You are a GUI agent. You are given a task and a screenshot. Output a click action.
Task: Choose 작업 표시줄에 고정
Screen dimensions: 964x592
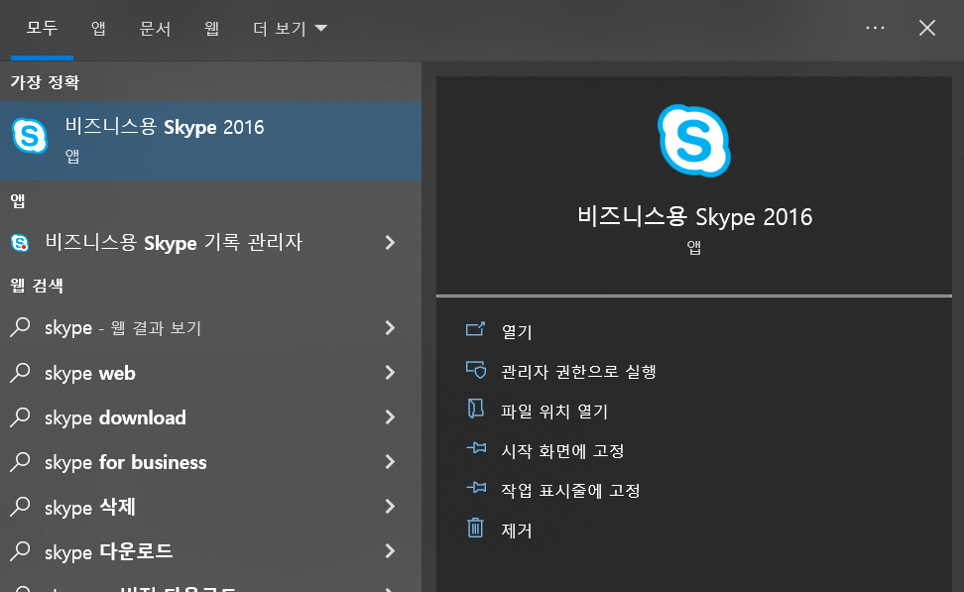pyautogui.click(x=570, y=491)
